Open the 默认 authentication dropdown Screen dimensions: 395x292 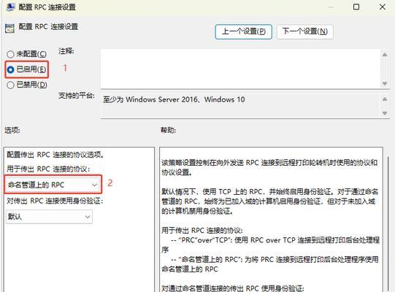pyautogui.click(x=49, y=217)
